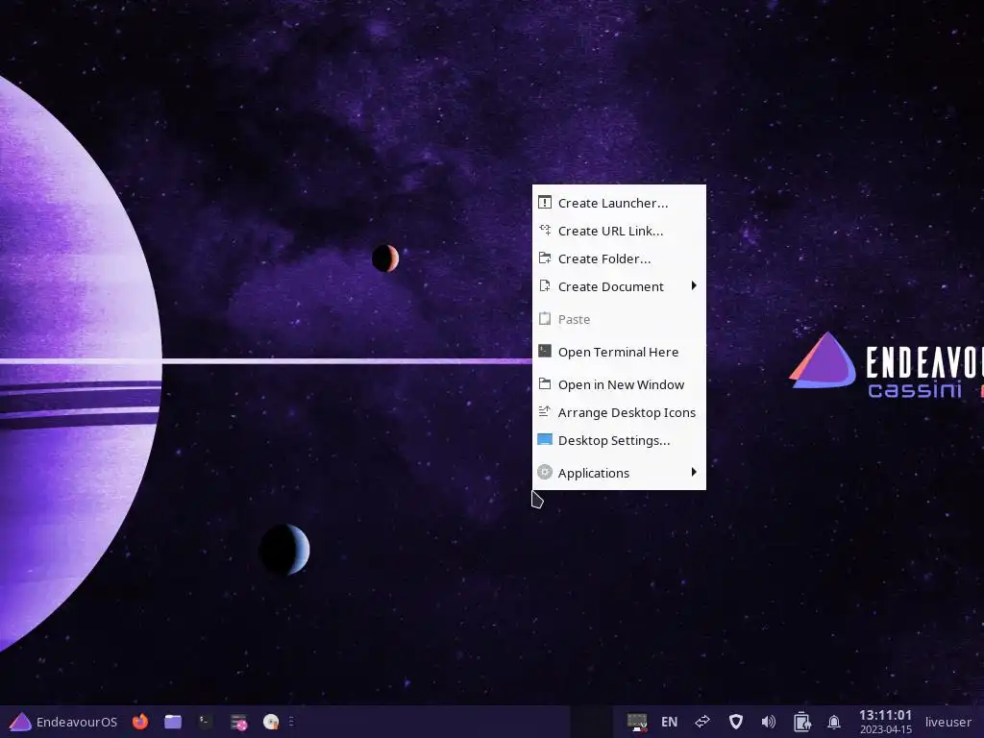Select Open Terminal Here
The height and width of the screenshot is (738, 984).
pos(619,352)
